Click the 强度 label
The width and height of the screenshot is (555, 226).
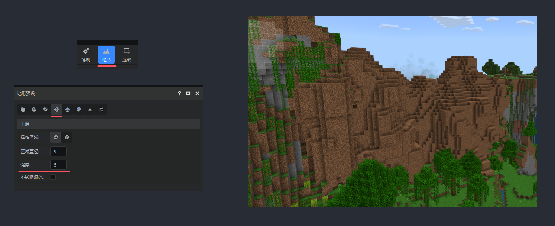[26, 165]
